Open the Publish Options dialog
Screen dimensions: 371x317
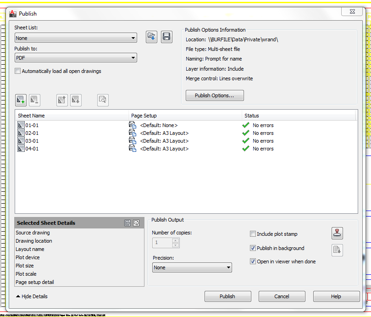215,95
